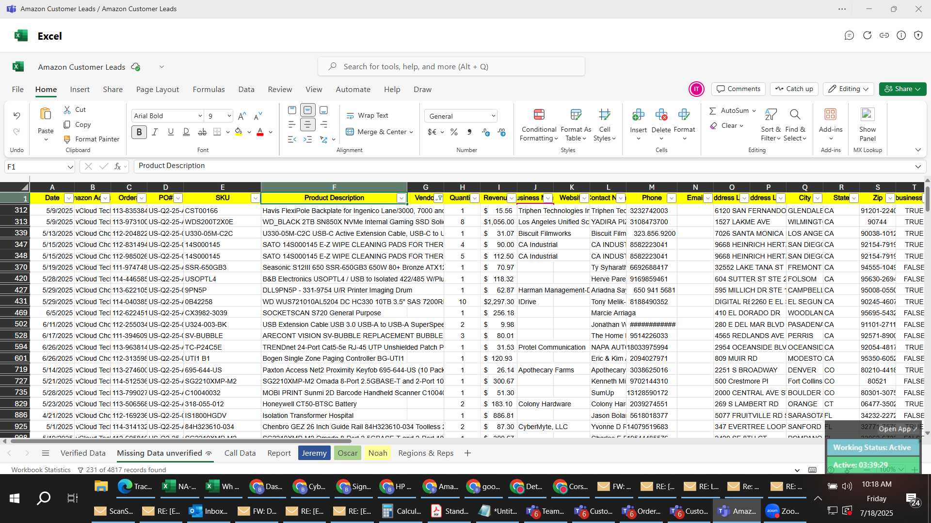
Task: Switch to the Jeremy sheet tab
Action: pos(314,453)
